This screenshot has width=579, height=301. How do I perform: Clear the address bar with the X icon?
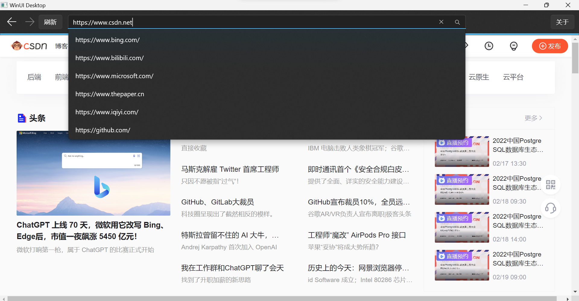[x=441, y=22]
